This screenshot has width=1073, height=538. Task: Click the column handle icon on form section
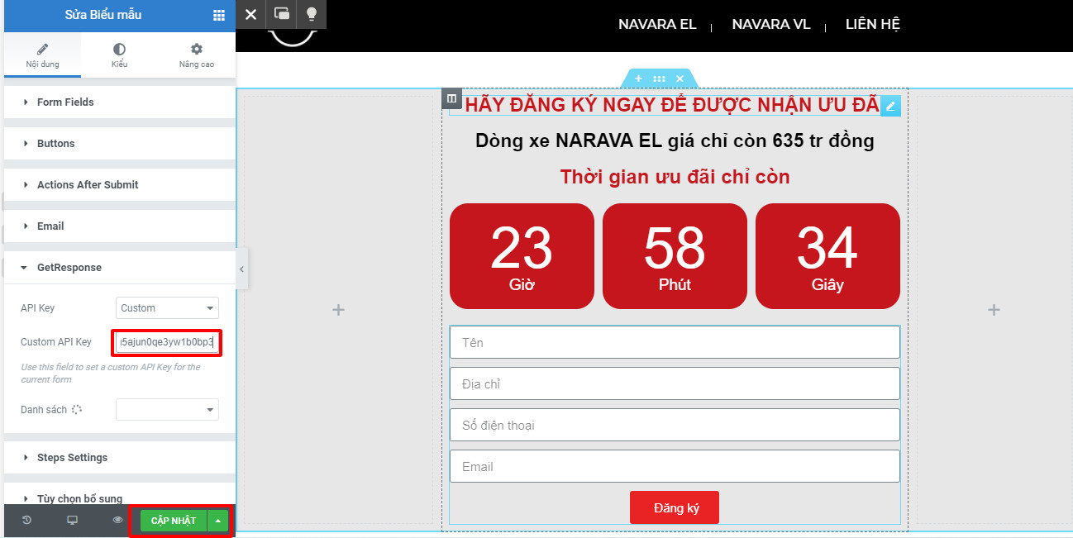451,99
